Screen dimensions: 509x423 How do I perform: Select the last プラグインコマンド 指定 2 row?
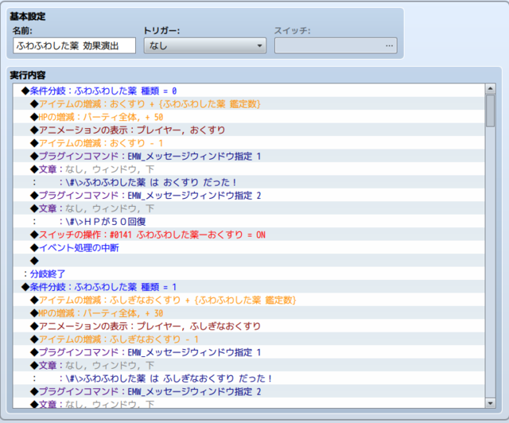pyautogui.click(x=249, y=391)
